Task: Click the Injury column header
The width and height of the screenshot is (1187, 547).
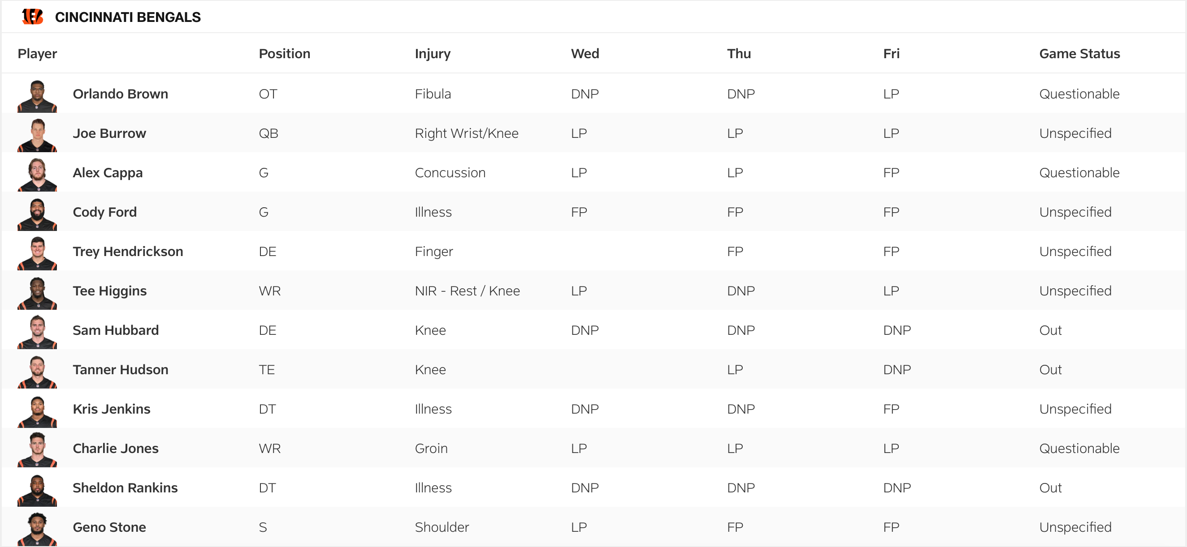Action: tap(432, 54)
